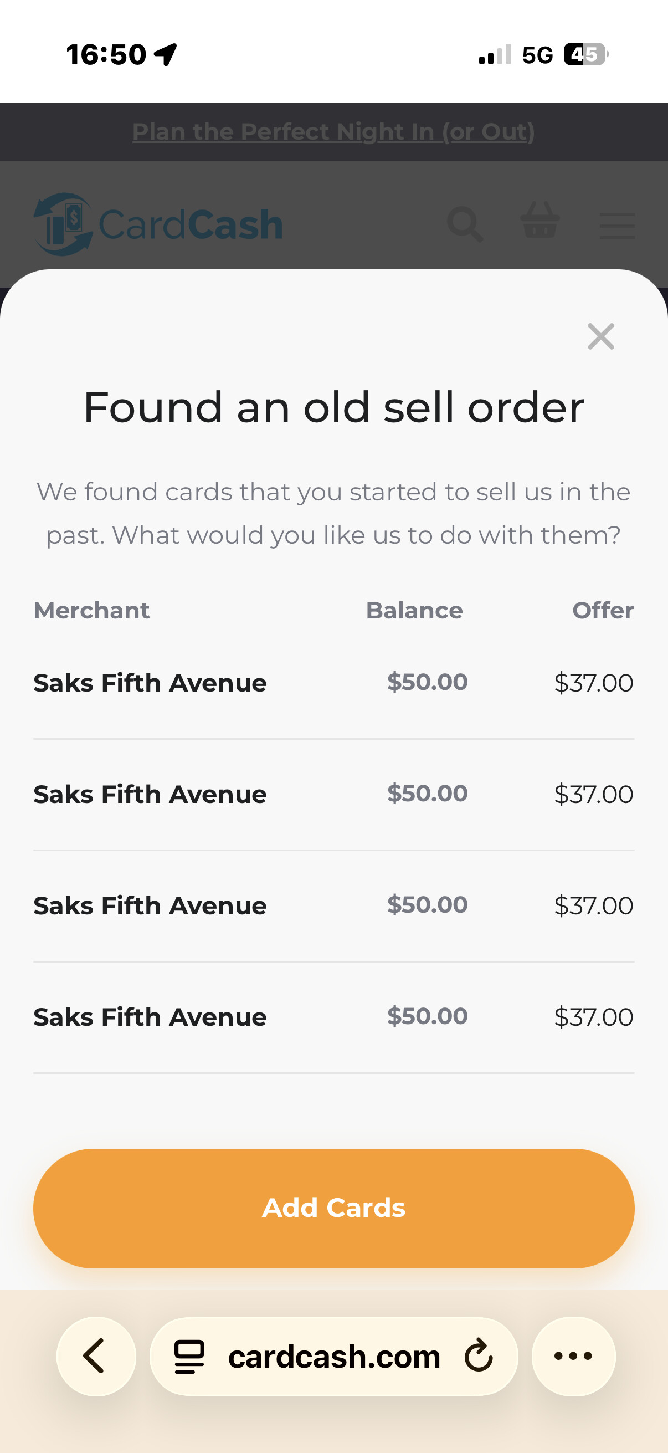This screenshot has width=668, height=1453.
Task: Tap the cardcash.com address bar
Action: [333, 1357]
